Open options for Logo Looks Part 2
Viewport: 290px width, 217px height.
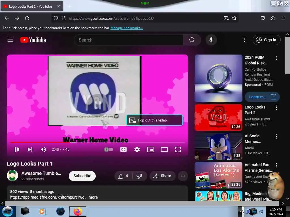(x=276, y=108)
